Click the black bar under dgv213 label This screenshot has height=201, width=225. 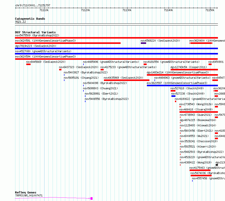pos(217,165)
